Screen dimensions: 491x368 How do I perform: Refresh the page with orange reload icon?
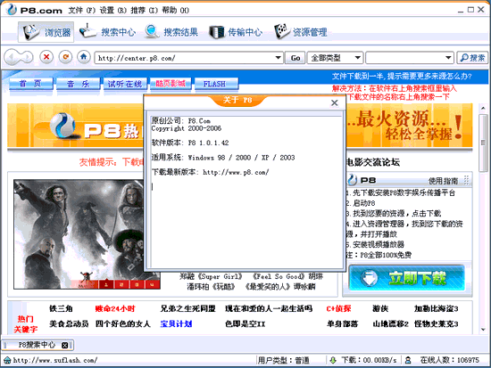[65, 57]
